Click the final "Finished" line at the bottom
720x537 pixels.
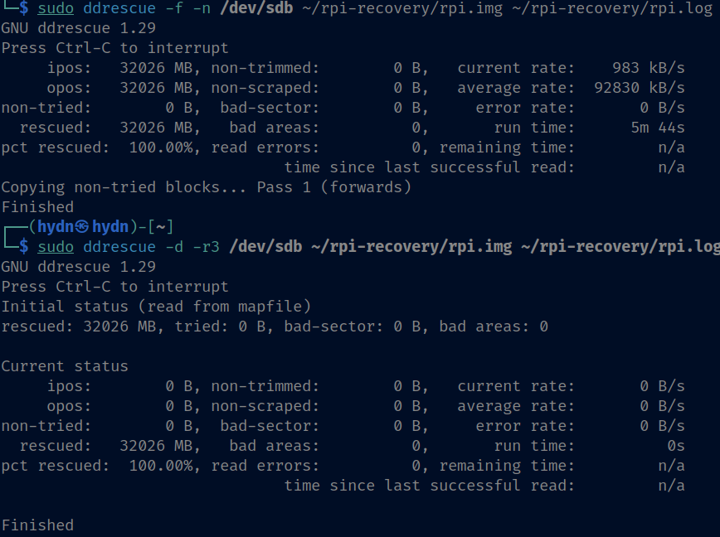point(37,525)
